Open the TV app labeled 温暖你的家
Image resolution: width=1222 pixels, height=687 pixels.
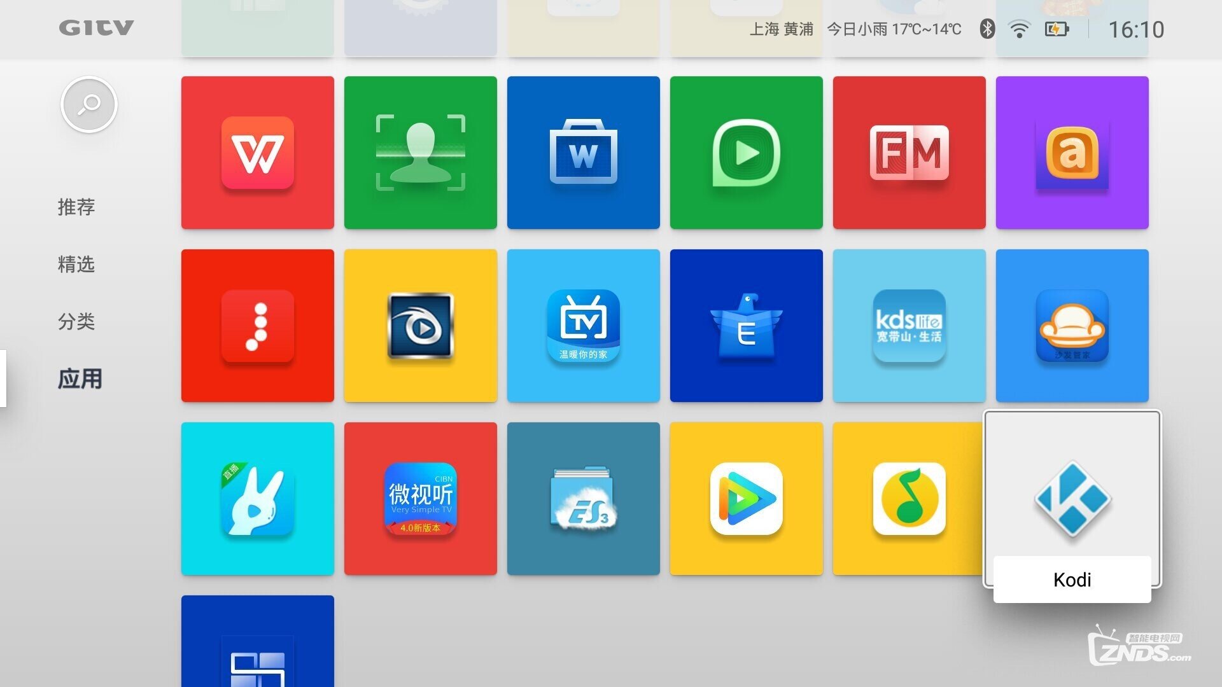[583, 326]
